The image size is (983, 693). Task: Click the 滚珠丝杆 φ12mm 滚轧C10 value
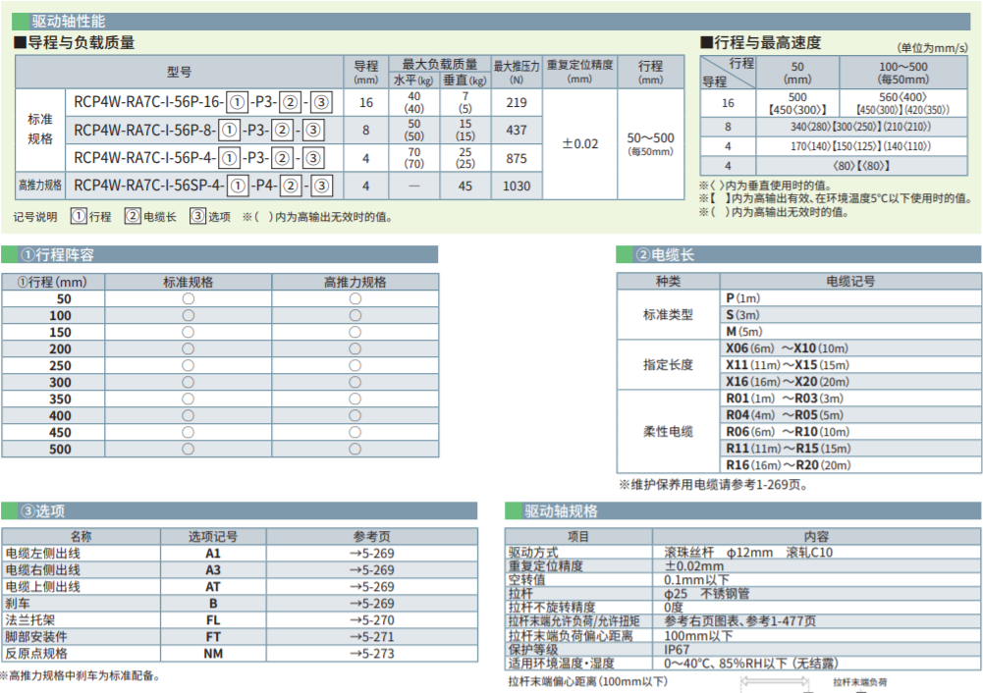coord(748,552)
